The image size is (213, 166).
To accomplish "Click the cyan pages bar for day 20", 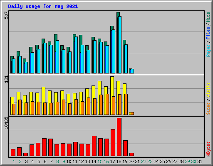I will [x=132, y=71].
